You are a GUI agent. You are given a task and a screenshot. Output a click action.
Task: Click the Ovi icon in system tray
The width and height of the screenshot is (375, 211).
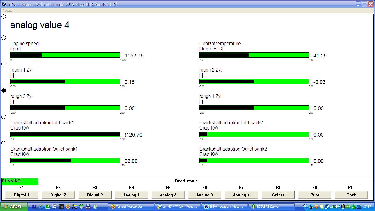point(348,207)
